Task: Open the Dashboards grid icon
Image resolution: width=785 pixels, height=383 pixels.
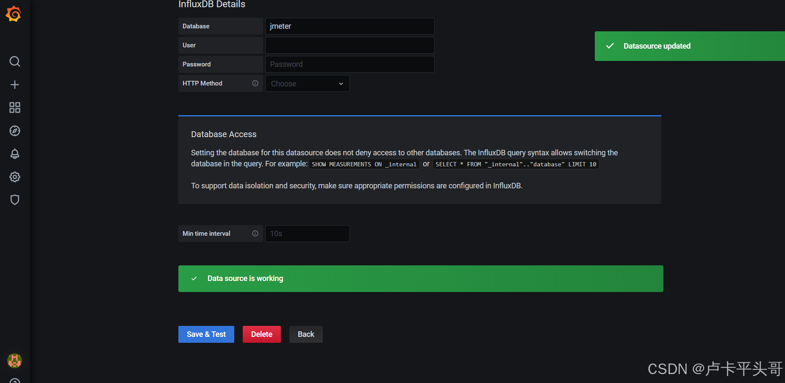Action: tap(15, 107)
